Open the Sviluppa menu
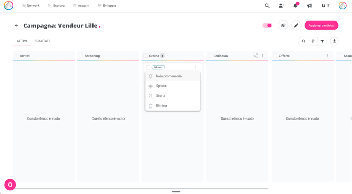The width and height of the screenshot is (352, 194). click(x=107, y=6)
